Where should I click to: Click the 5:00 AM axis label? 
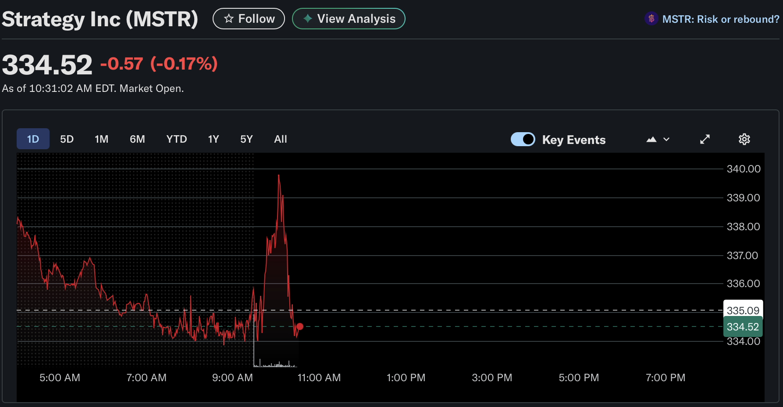[60, 378]
